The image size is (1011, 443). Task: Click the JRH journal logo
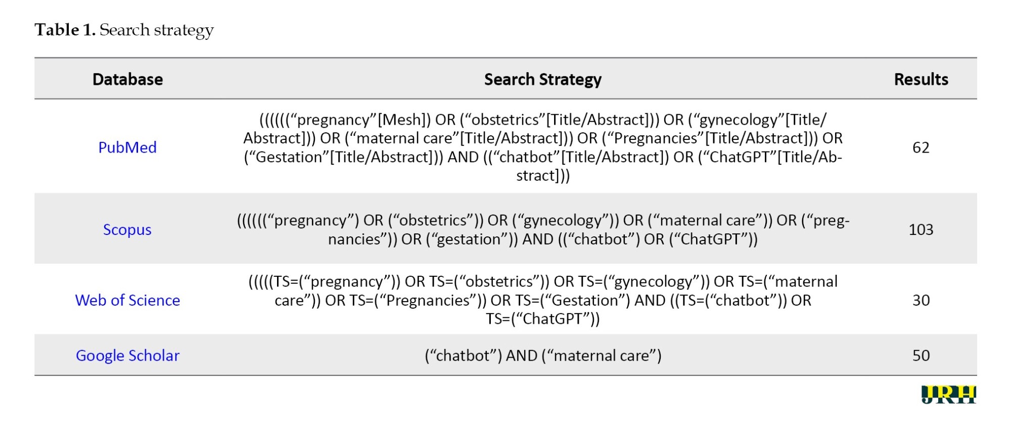[x=948, y=395]
